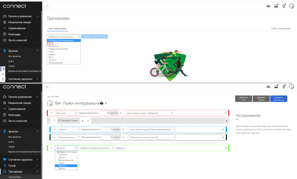This screenshot has width=297, height=179.
Task: Click the Сохранить тренировку button
Action: coord(279,99)
